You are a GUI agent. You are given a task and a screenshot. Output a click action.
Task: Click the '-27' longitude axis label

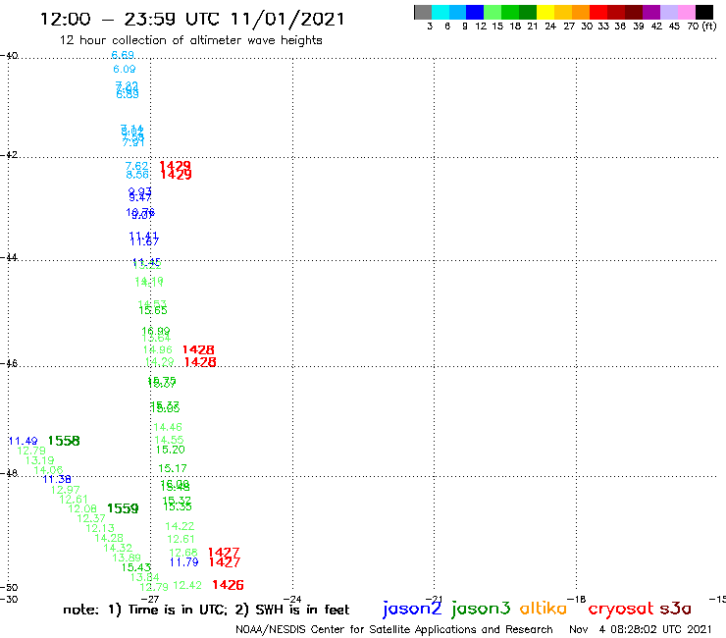(150, 599)
